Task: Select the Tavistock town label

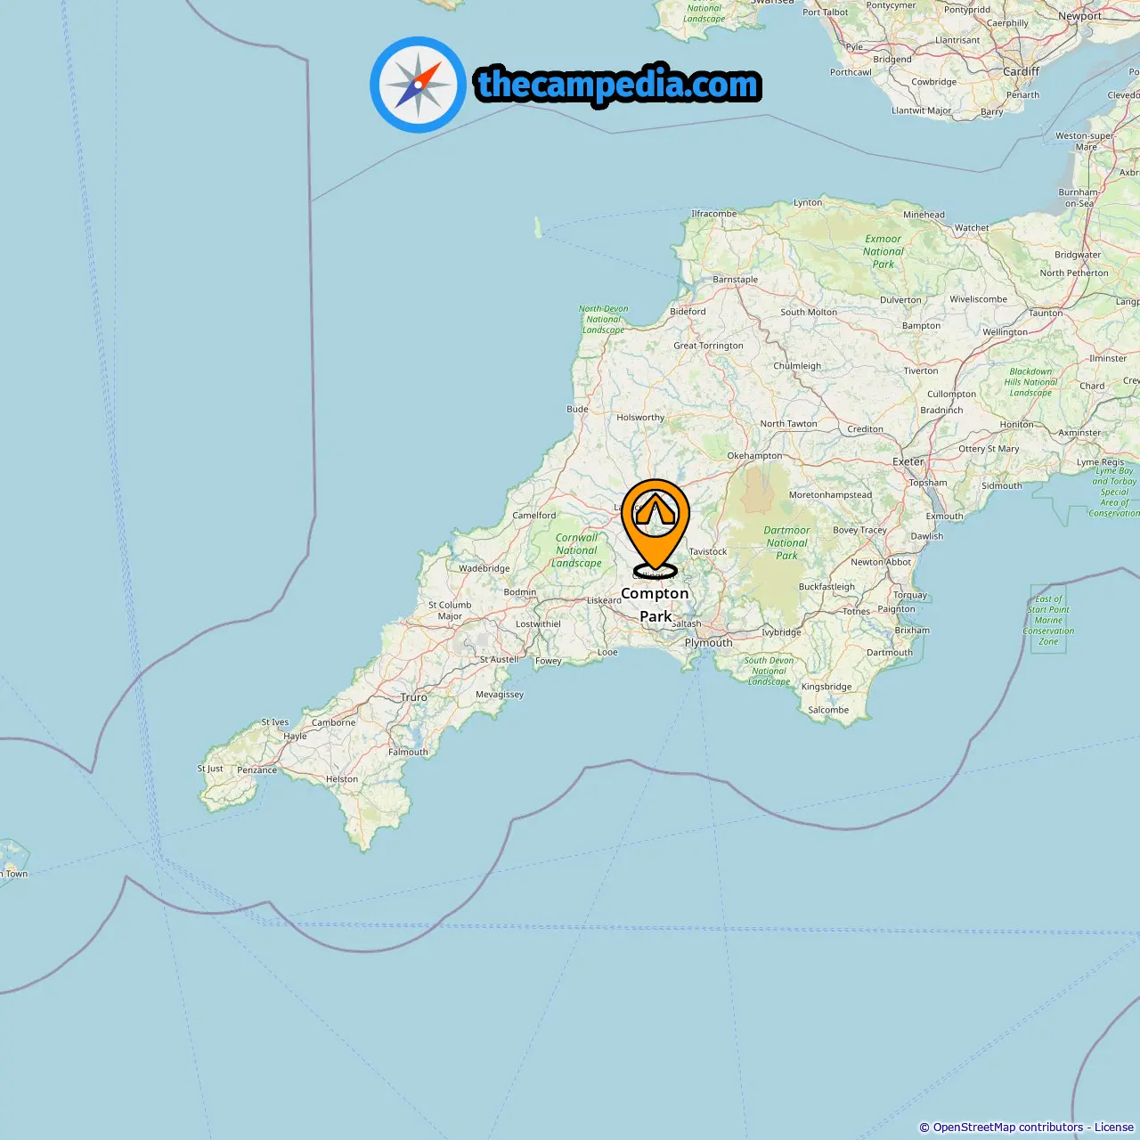Action: (708, 552)
